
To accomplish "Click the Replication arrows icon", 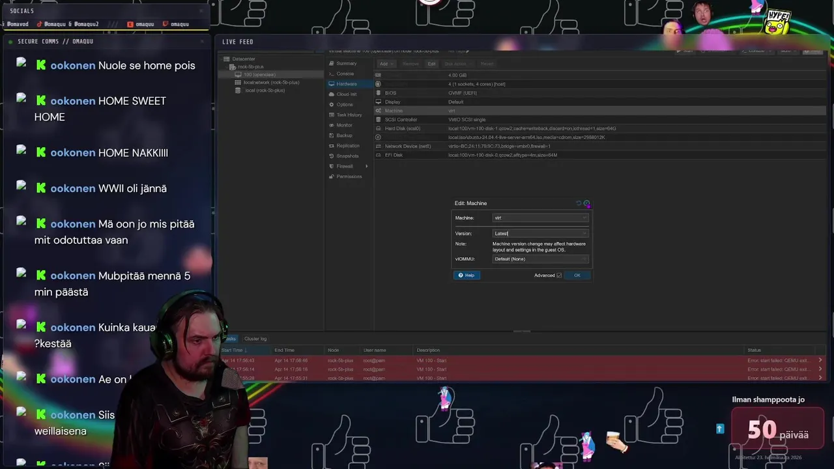I will pyautogui.click(x=331, y=146).
